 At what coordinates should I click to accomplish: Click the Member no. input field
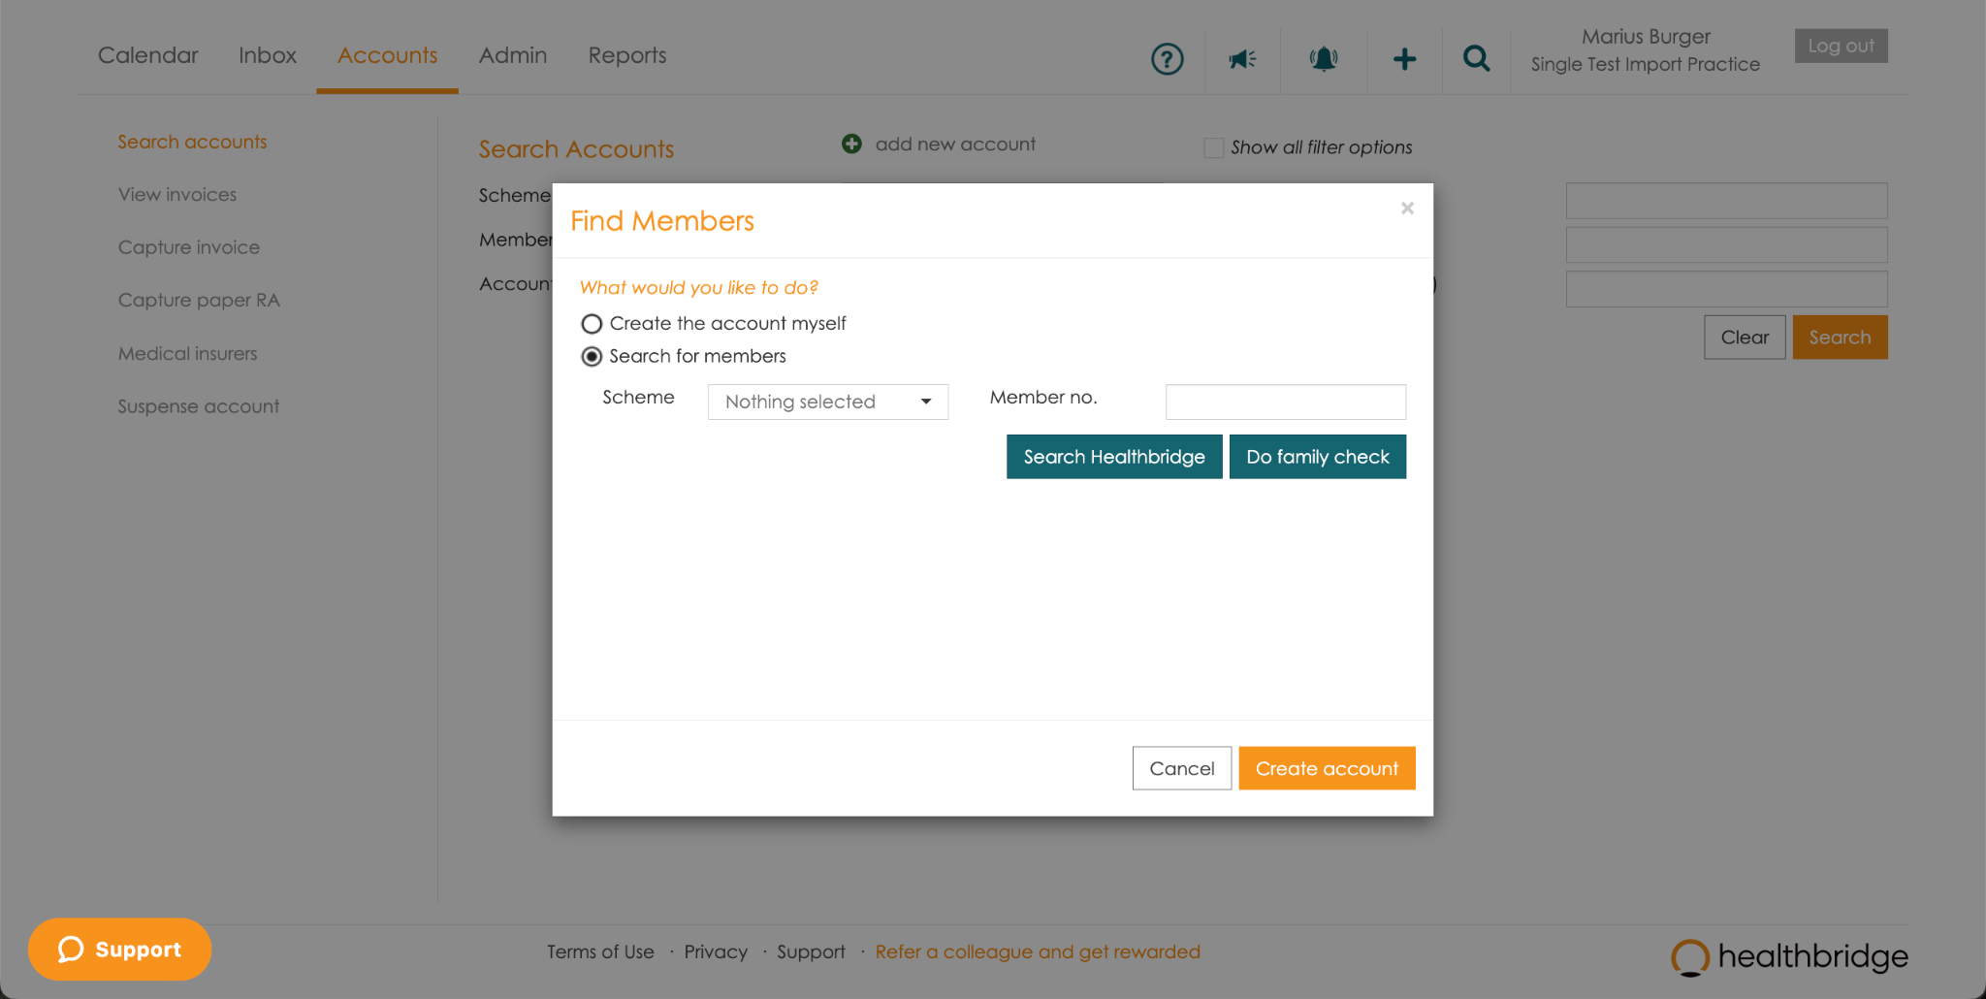[x=1285, y=402]
